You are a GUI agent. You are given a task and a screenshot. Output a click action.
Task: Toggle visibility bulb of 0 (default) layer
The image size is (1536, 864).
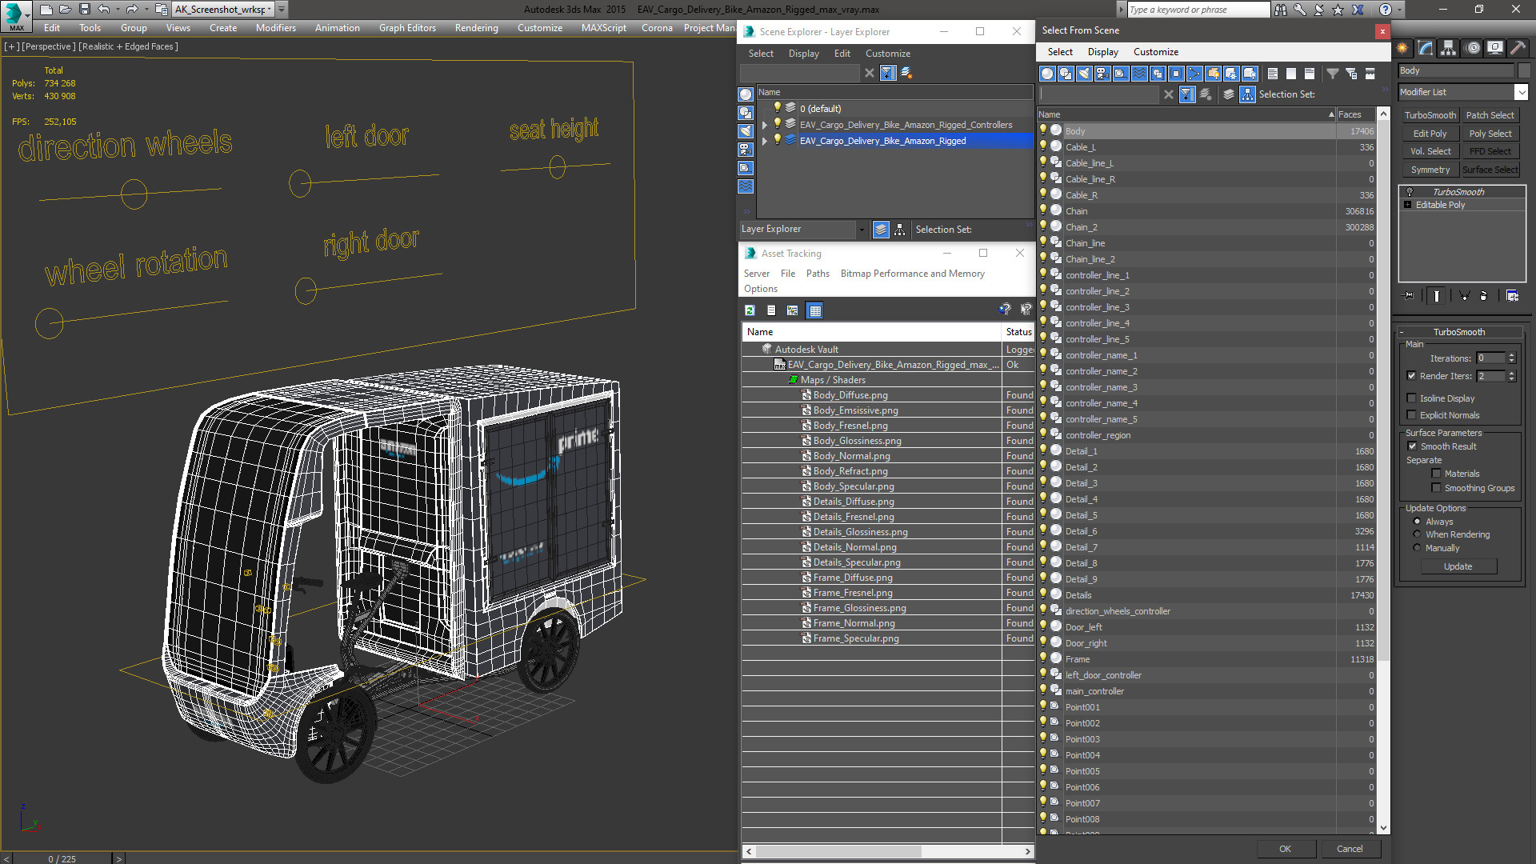776,108
